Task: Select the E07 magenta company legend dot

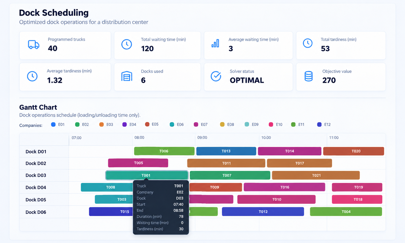Action: (x=196, y=124)
